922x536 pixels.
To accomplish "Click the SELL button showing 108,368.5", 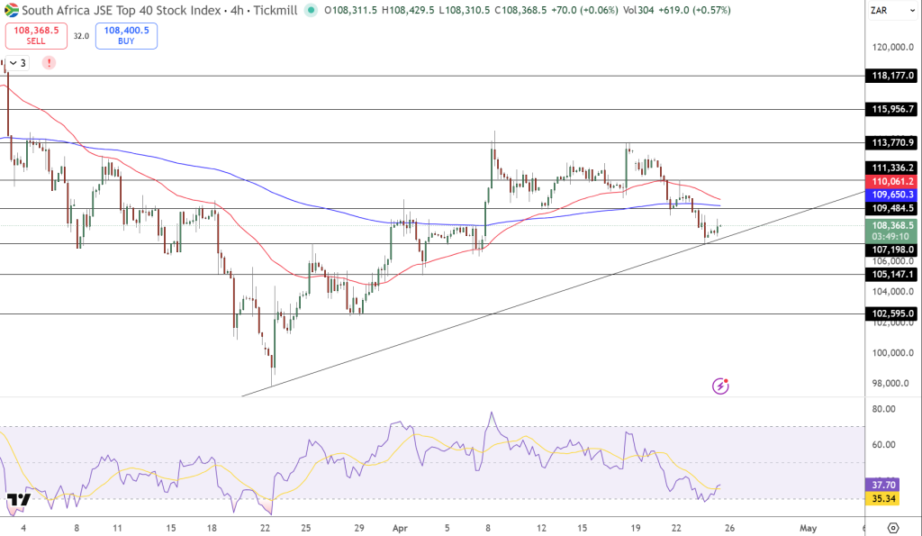I will coord(35,34).
